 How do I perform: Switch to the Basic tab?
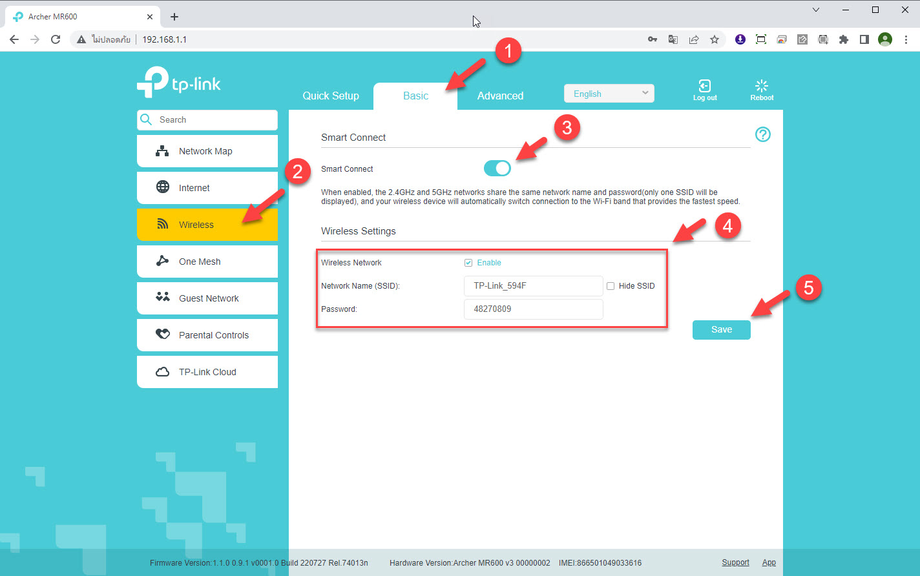point(415,96)
